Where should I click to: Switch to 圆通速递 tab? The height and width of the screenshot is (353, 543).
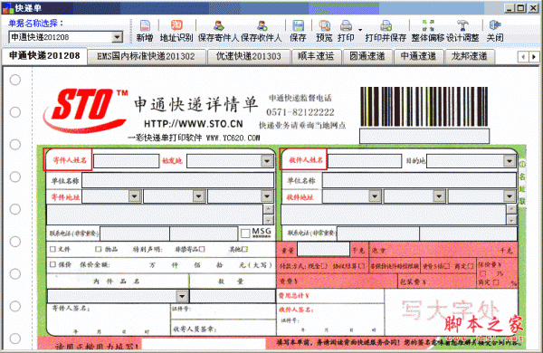click(367, 56)
